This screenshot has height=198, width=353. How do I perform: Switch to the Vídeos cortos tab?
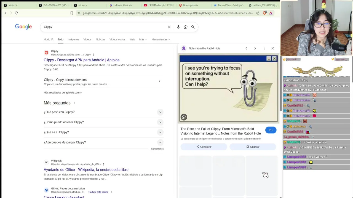pyautogui.click(x=117, y=39)
